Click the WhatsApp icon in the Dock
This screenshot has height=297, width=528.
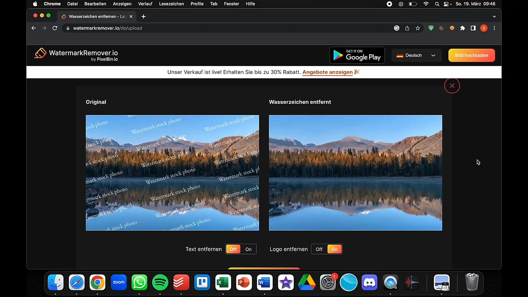coord(139,282)
